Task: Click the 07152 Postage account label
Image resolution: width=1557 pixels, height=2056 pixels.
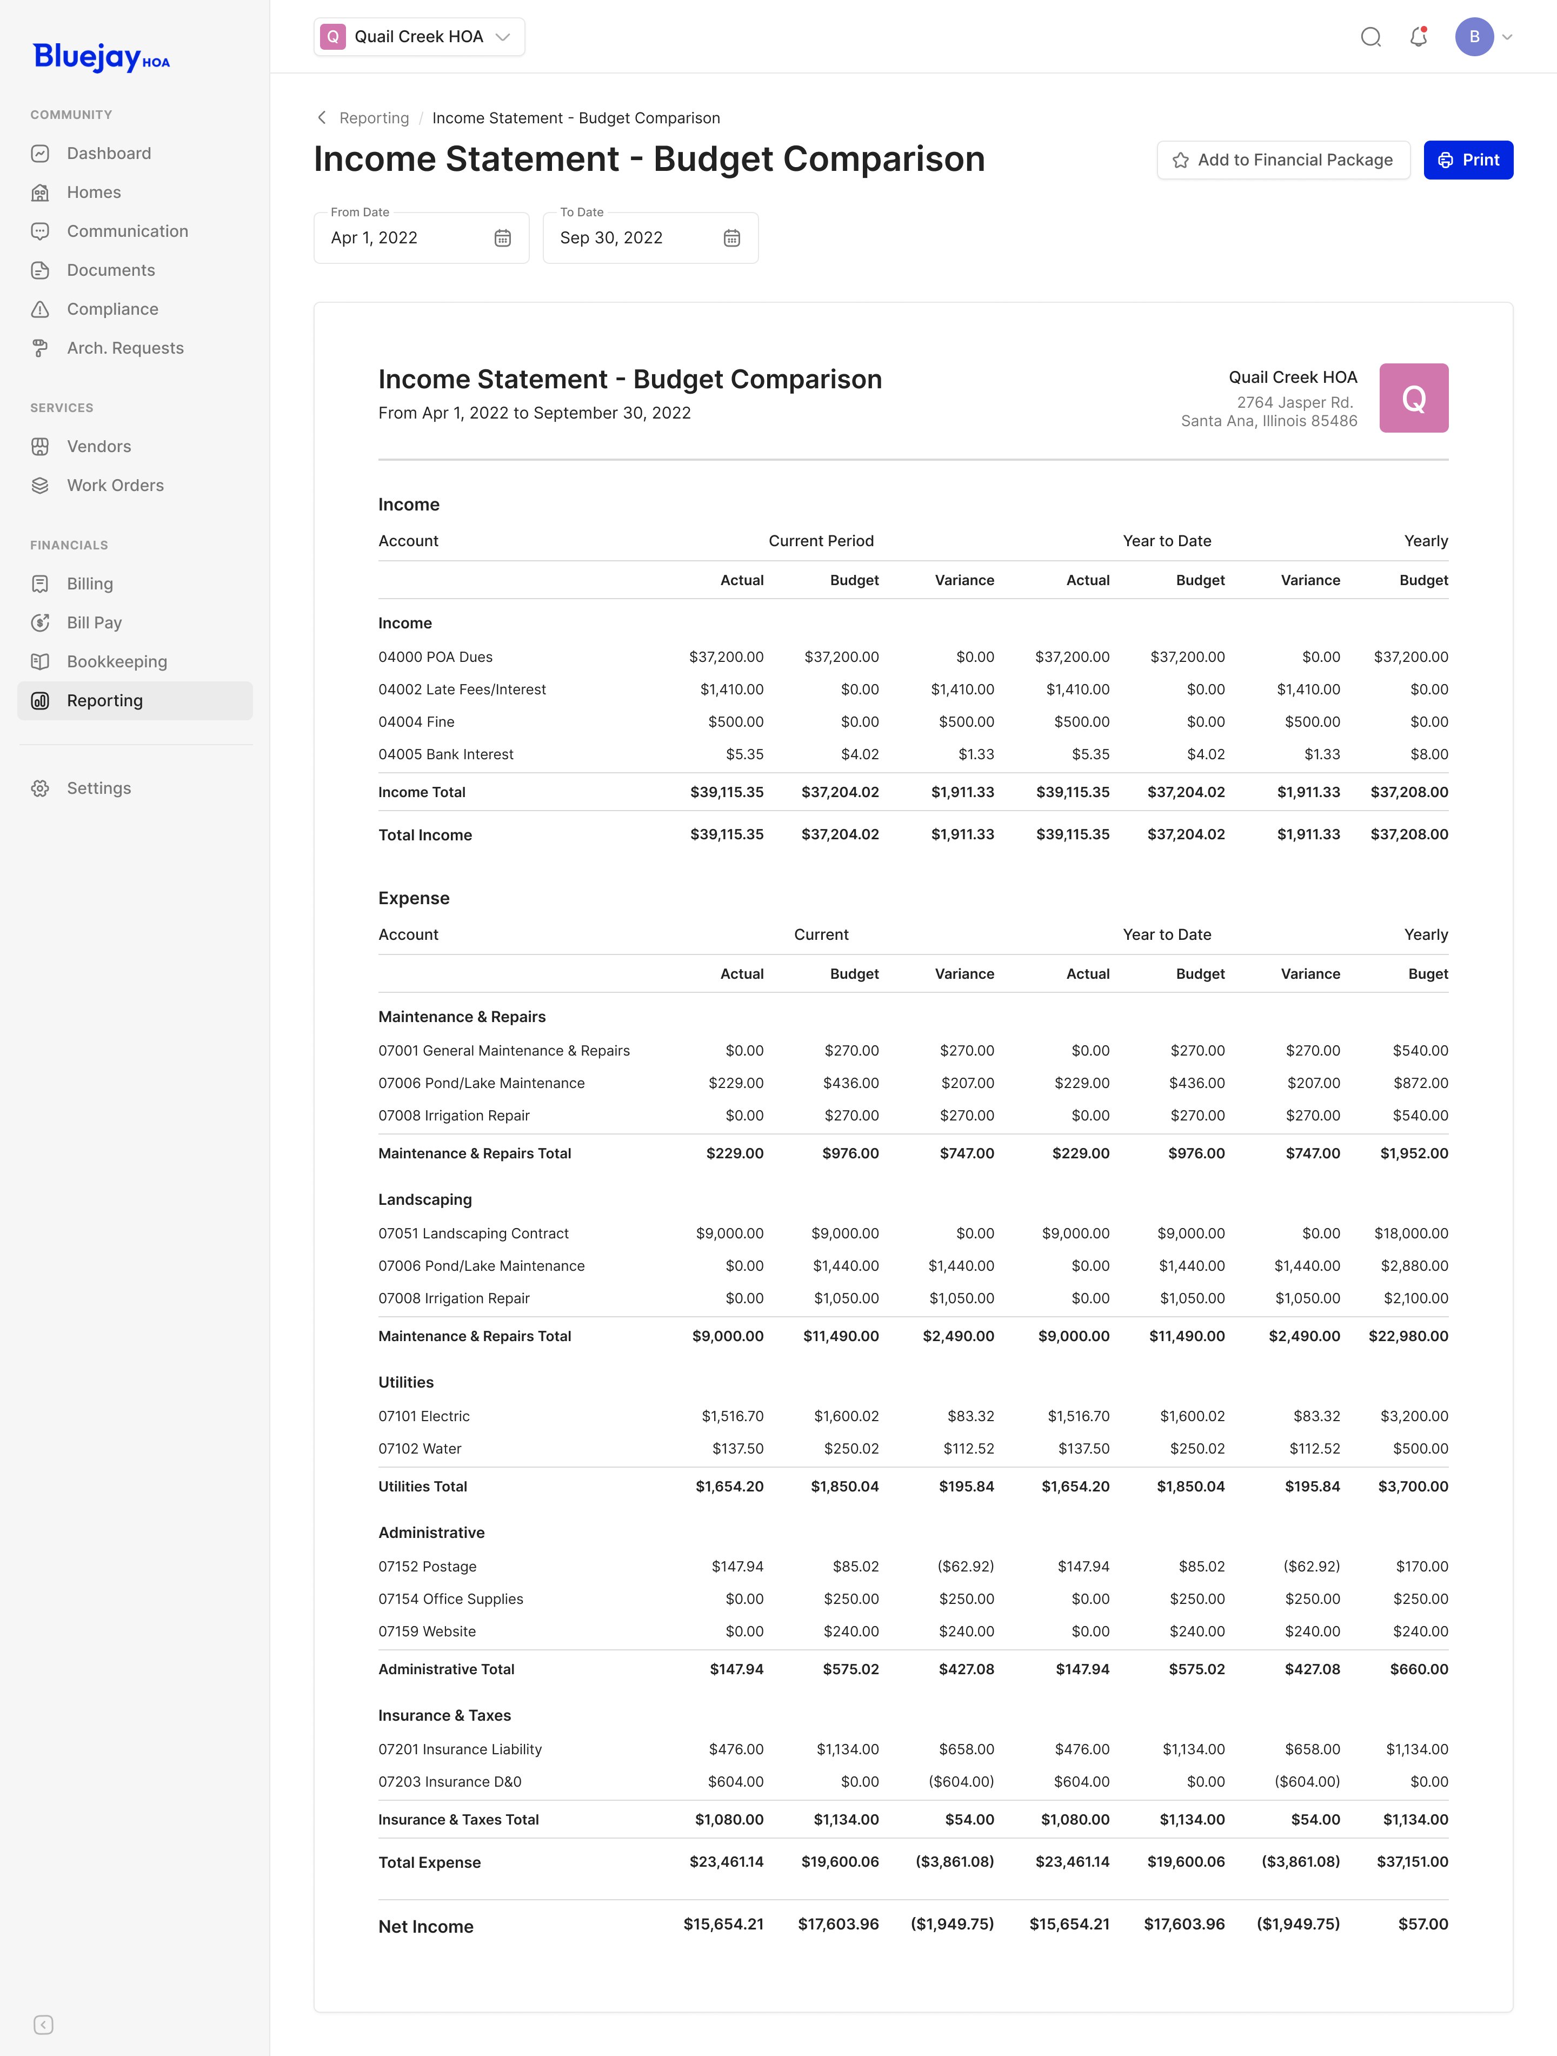Action: pyautogui.click(x=427, y=1567)
